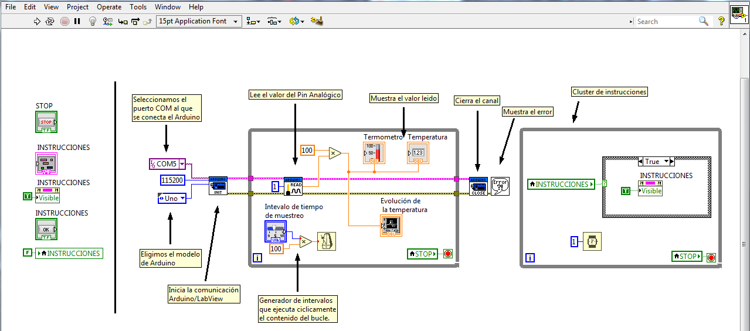
Task: Go to the next case using right arrow
Action: [x=673, y=162]
